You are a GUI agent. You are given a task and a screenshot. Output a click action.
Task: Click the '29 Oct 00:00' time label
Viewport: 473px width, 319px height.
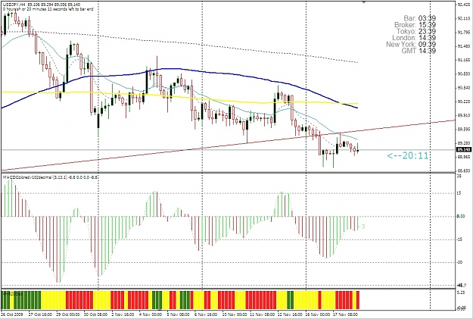(68, 314)
